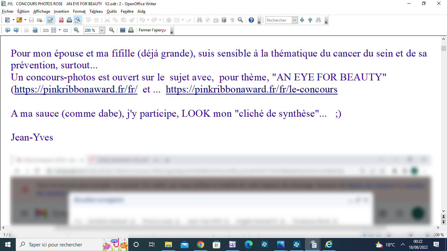The width and height of the screenshot is (447, 251).
Task: Open the 200 % zoom combo box
Action: pyautogui.click(x=94, y=30)
